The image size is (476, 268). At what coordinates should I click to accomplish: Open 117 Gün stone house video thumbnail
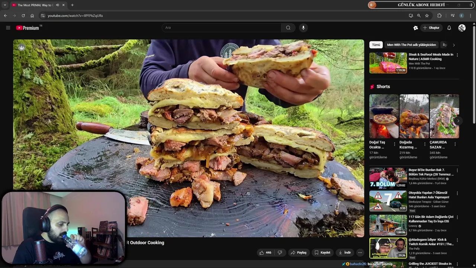388,225
